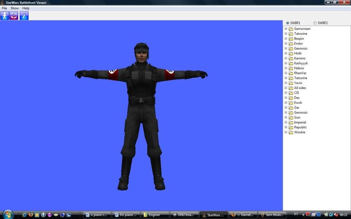The height and width of the screenshot is (219, 351).
Task: Click the folder icon beside Bespin
Action: pyautogui.click(x=291, y=39)
